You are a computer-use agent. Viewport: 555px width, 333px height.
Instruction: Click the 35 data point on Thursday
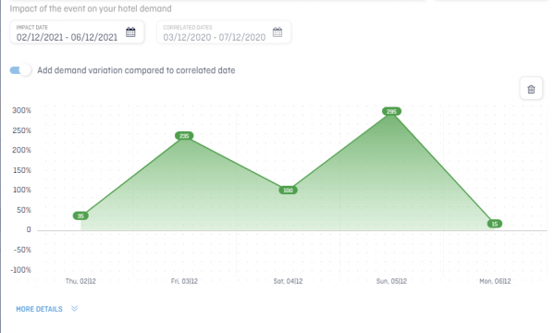80,216
